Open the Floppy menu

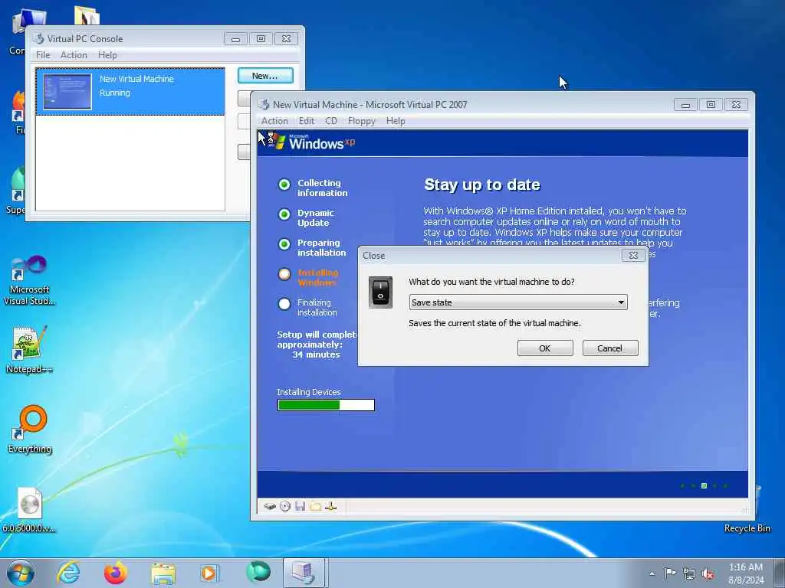point(362,121)
